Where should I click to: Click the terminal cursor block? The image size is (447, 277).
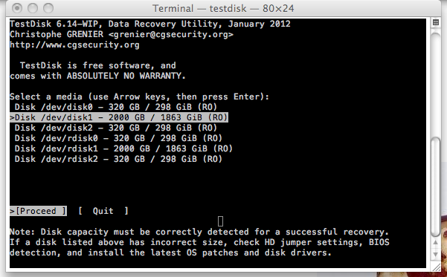coord(220,221)
